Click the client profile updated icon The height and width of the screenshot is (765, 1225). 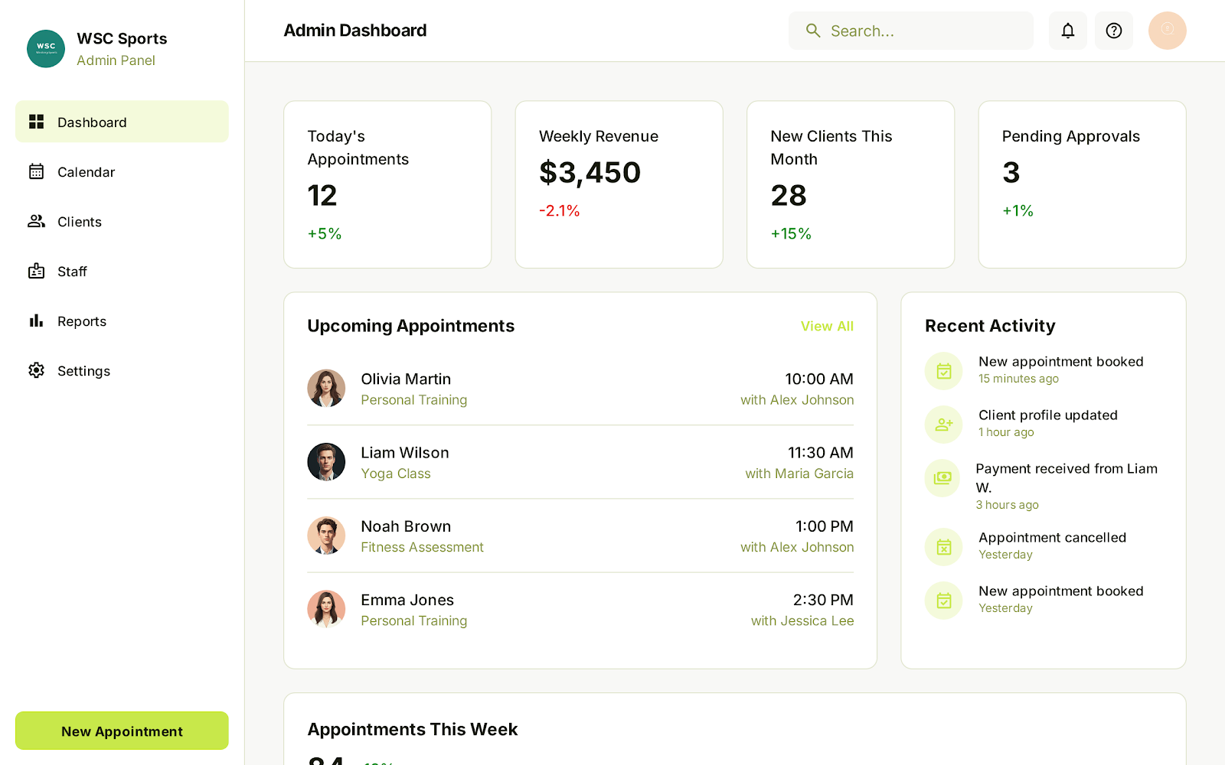[943, 425]
